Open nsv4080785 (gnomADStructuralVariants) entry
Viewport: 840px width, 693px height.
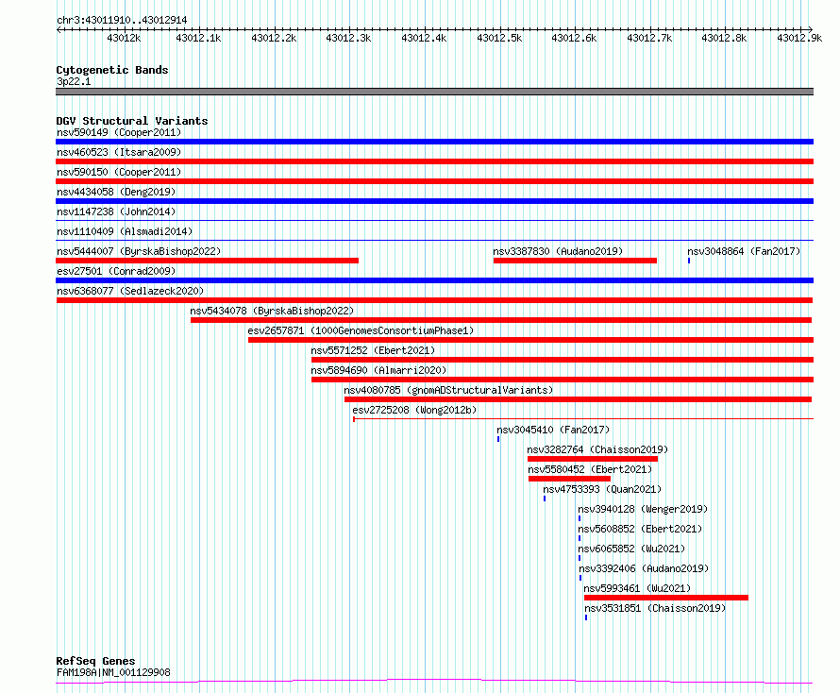pos(448,390)
